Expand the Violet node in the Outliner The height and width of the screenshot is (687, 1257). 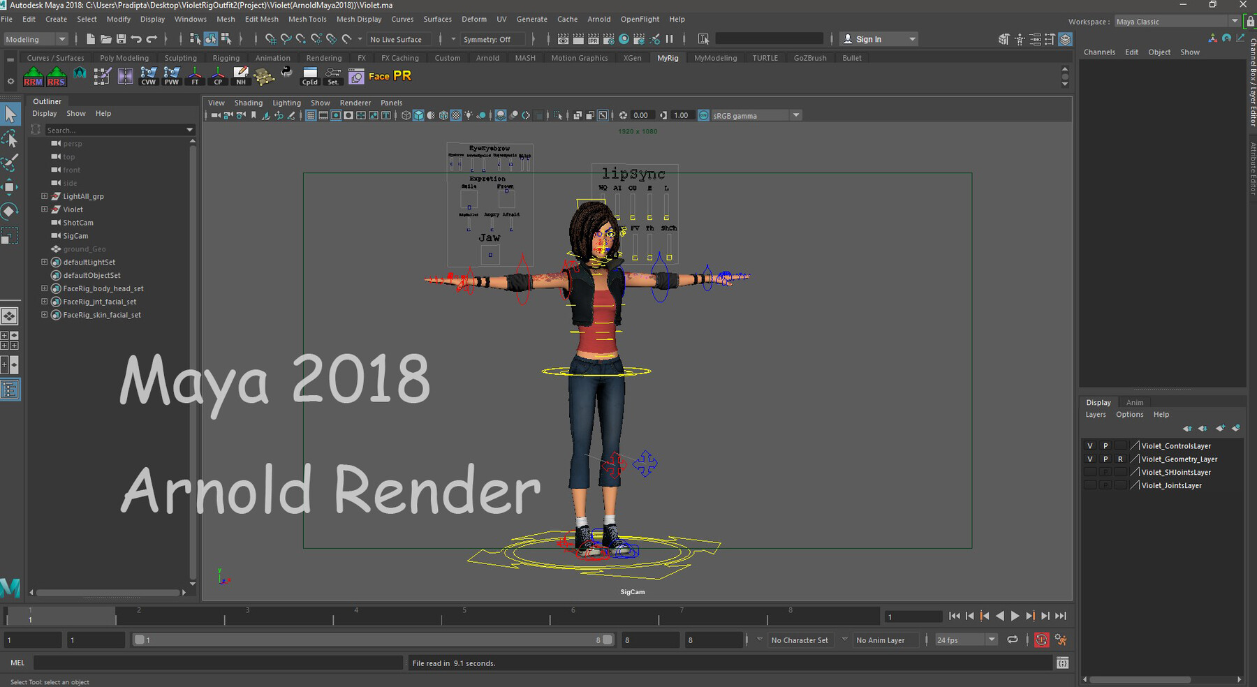pos(43,209)
